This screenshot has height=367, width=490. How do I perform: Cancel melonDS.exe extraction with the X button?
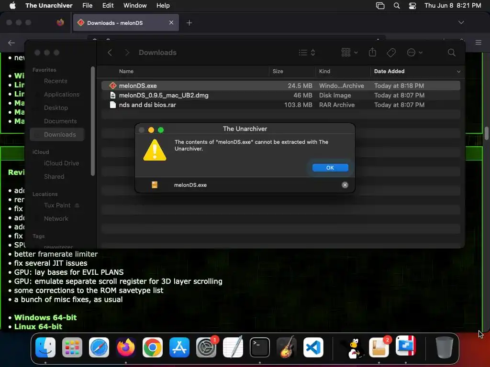[x=345, y=185]
